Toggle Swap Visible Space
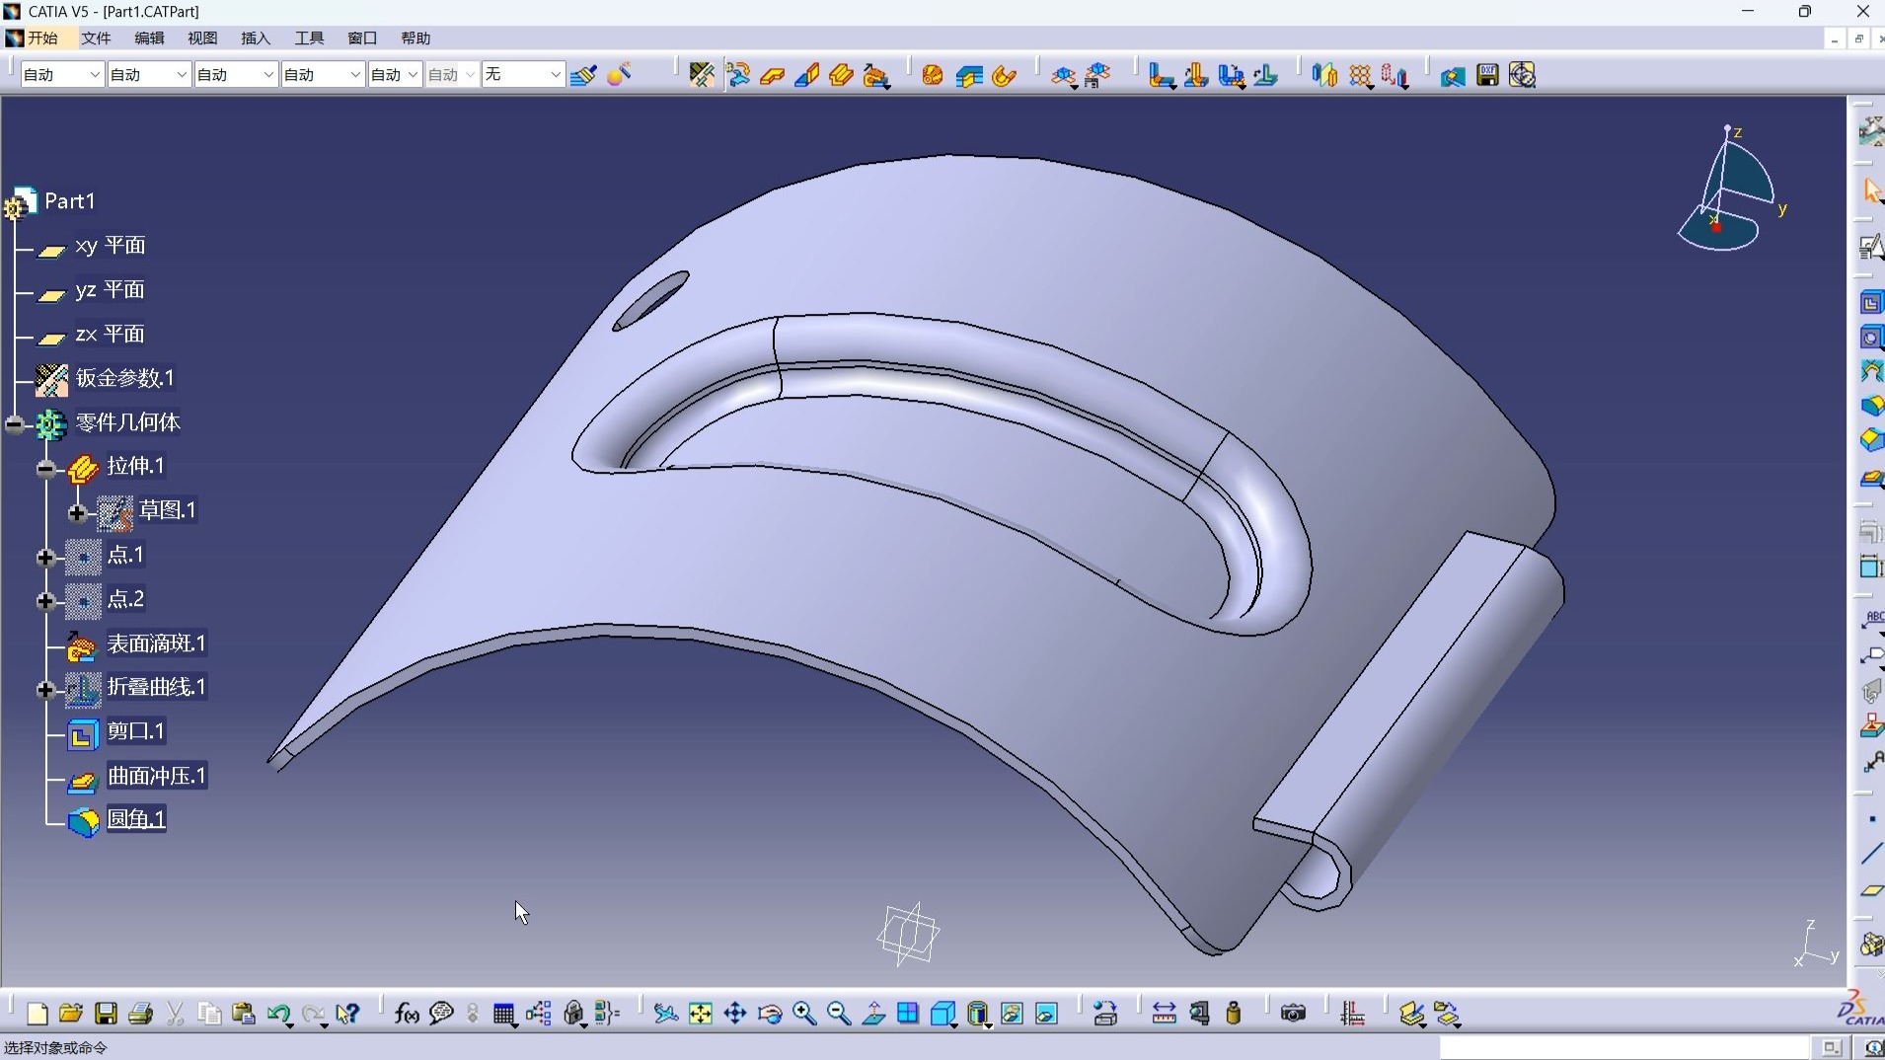Screen dimensions: 1885x1060 click(1046, 1014)
